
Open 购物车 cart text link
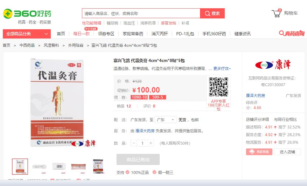click(x=291, y=13)
